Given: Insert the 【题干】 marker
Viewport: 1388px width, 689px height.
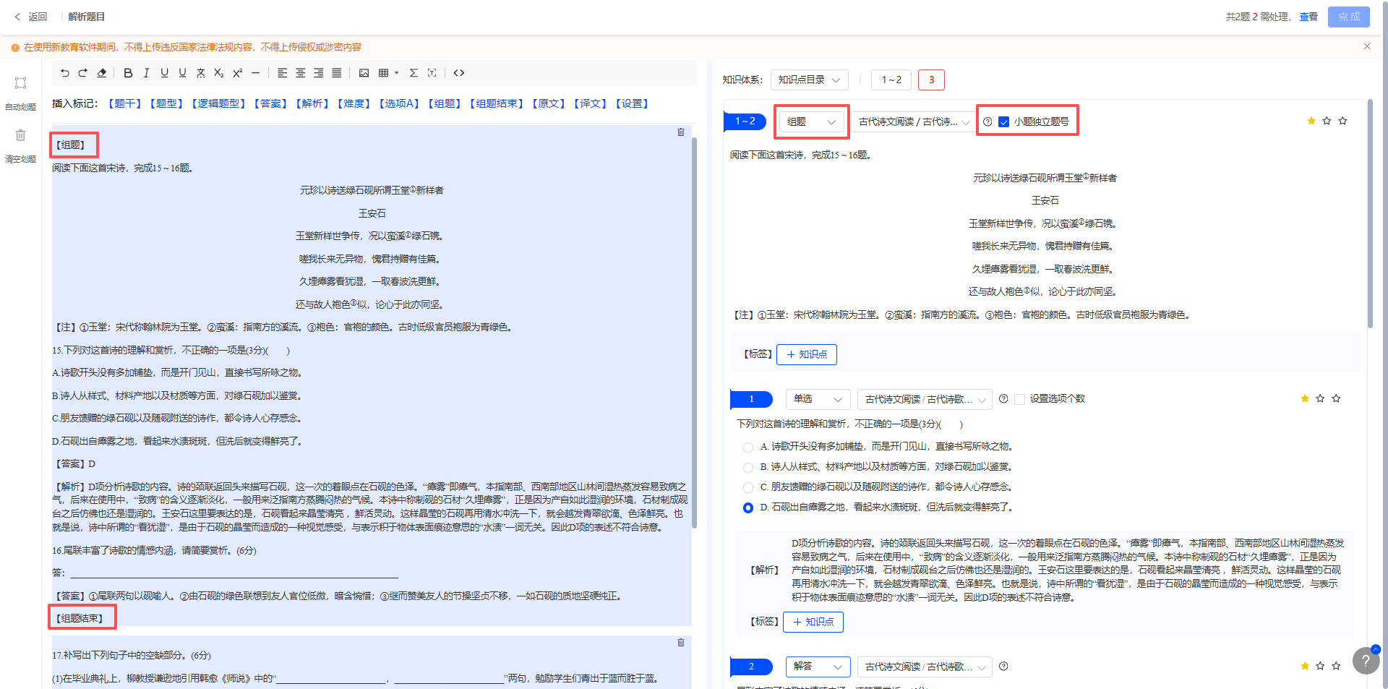Looking at the screenshot, I should point(124,103).
